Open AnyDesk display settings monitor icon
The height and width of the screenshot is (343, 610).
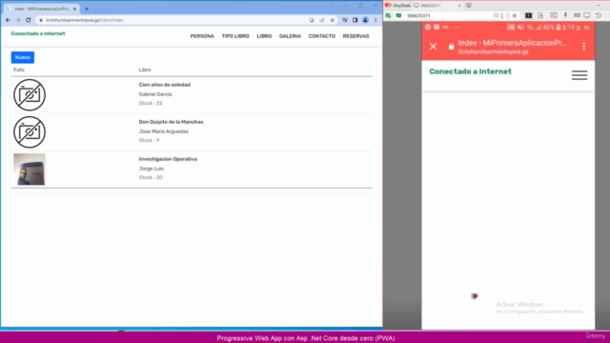pos(587,15)
